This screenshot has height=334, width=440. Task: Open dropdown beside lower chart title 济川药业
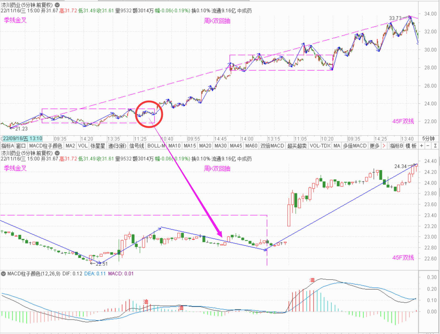[x=57, y=153]
